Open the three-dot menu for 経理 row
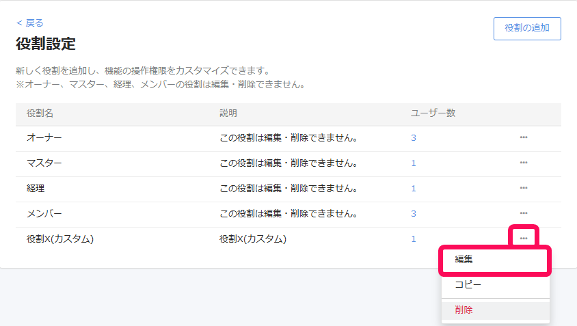 524,188
